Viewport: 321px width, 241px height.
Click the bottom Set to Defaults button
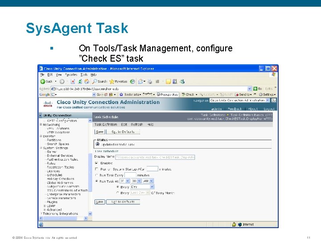[123, 202]
